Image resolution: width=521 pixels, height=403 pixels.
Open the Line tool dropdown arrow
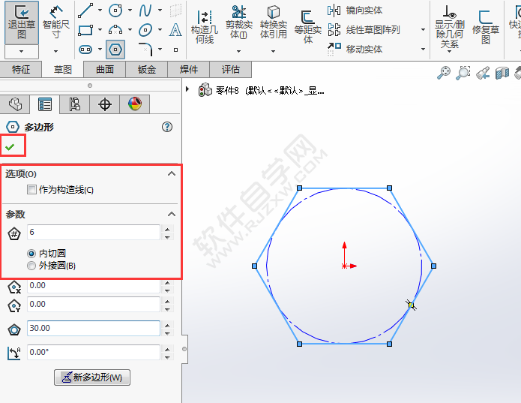(100, 11)
